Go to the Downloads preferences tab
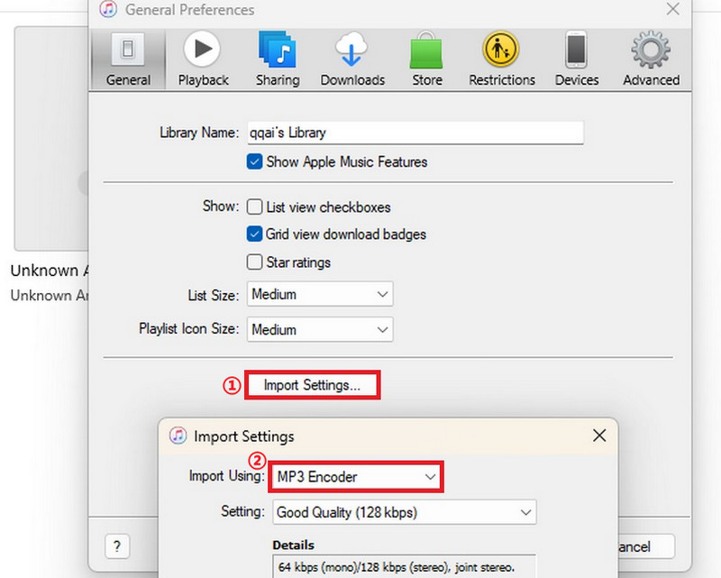 point(352,60)
